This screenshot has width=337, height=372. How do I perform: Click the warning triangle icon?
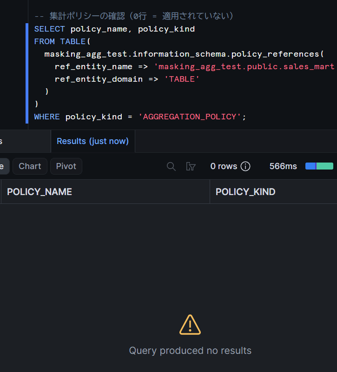[x=190, y=325]
